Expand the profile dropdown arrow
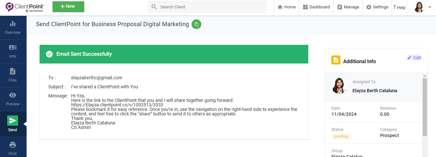 click(x=430, y=7)
